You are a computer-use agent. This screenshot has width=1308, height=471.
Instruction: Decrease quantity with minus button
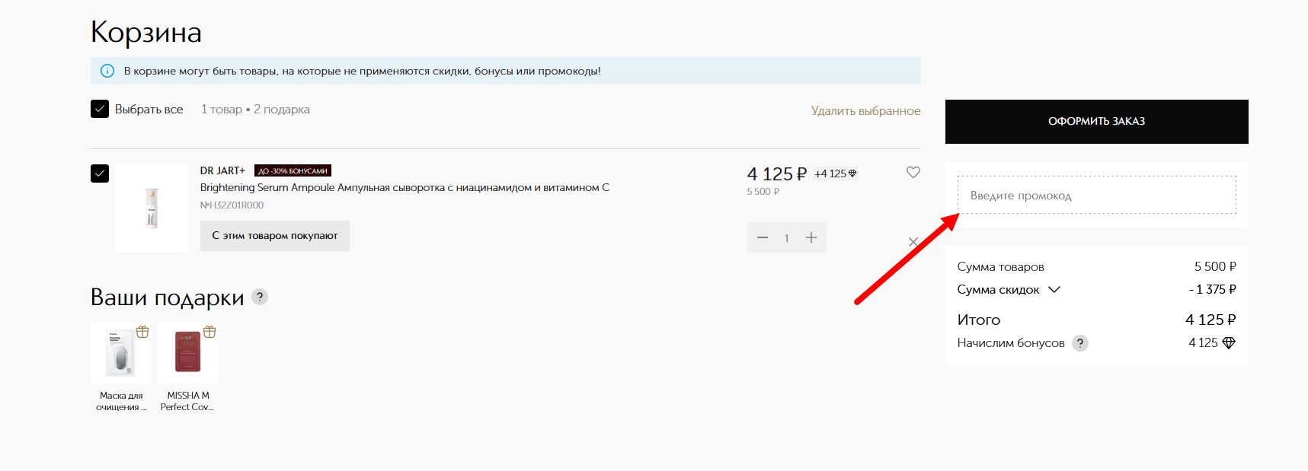coord(763,237)
